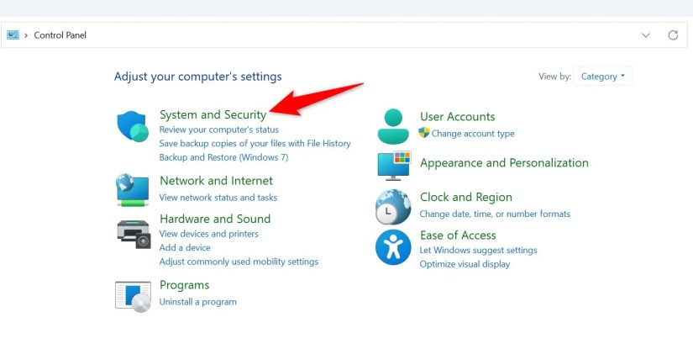Click the Clock and Region globe icon

click(393, 207)
